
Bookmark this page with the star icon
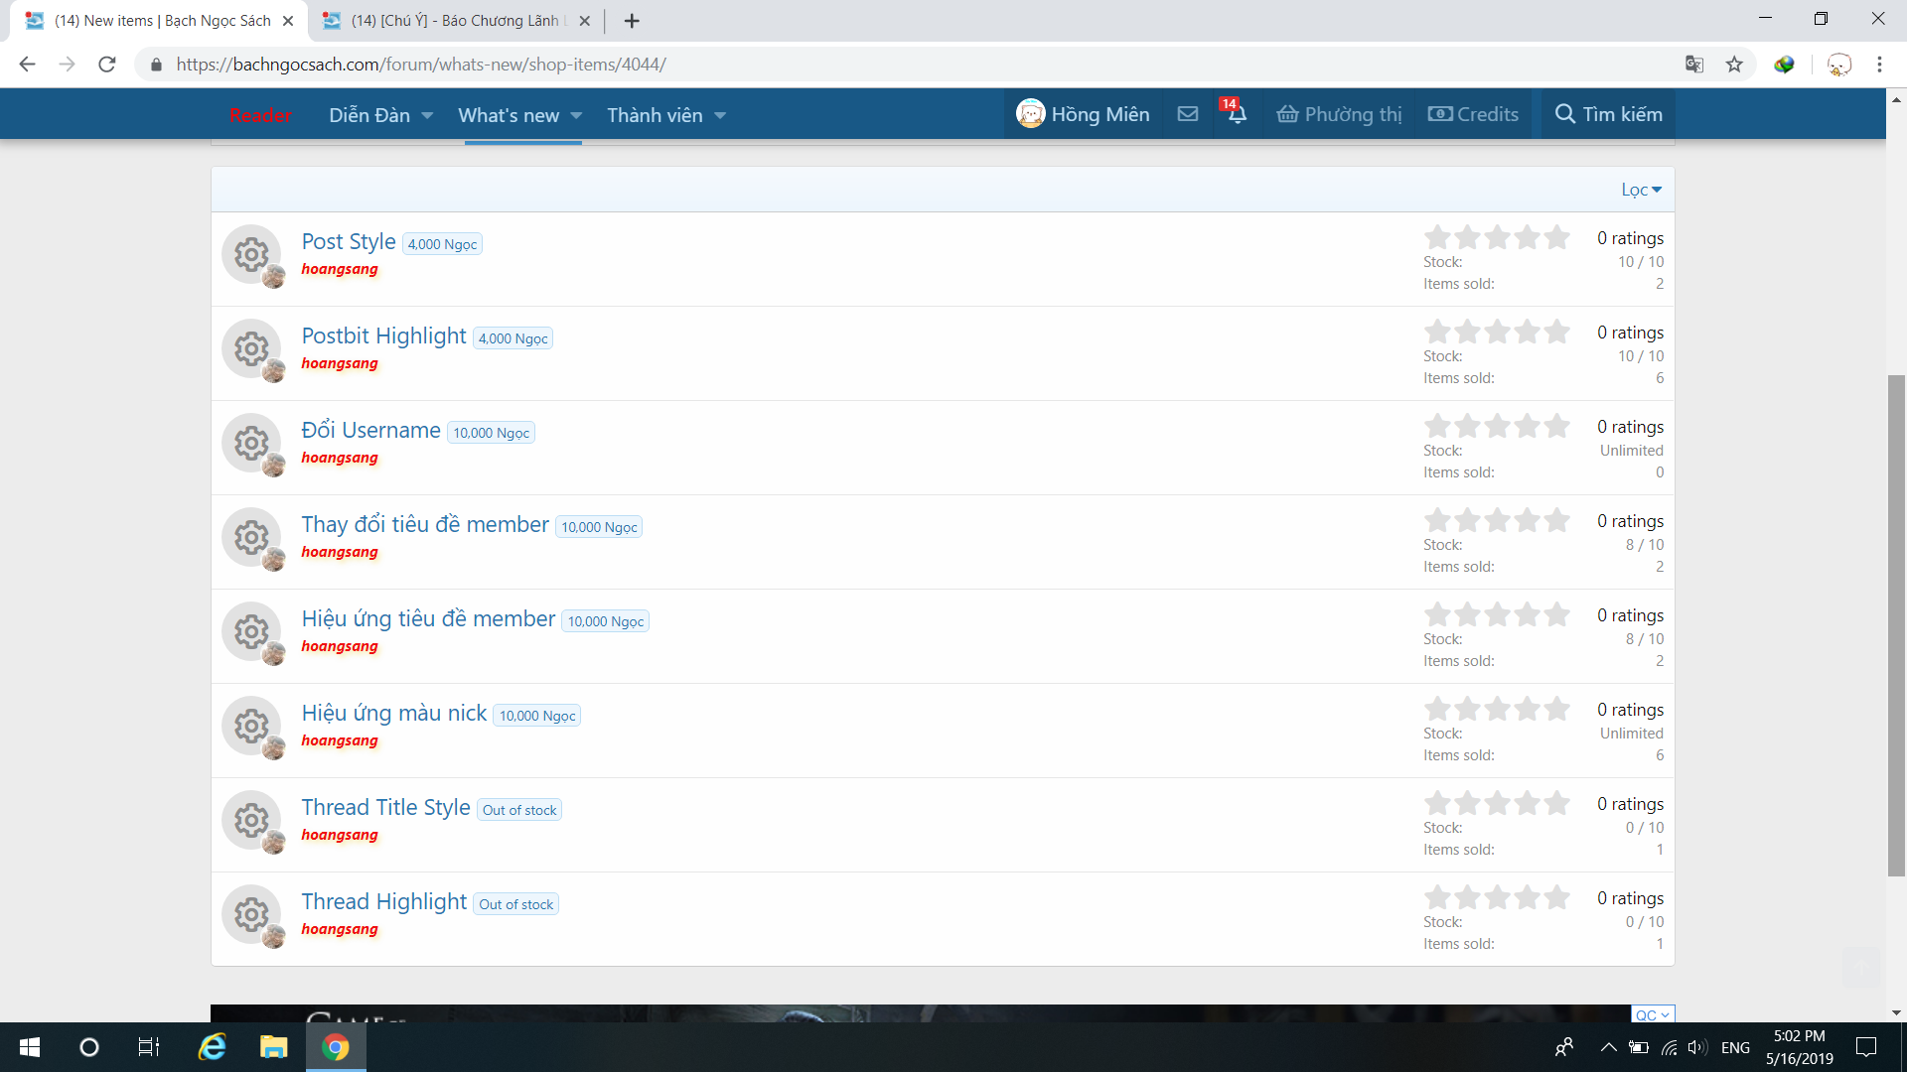coord(1734,65)
